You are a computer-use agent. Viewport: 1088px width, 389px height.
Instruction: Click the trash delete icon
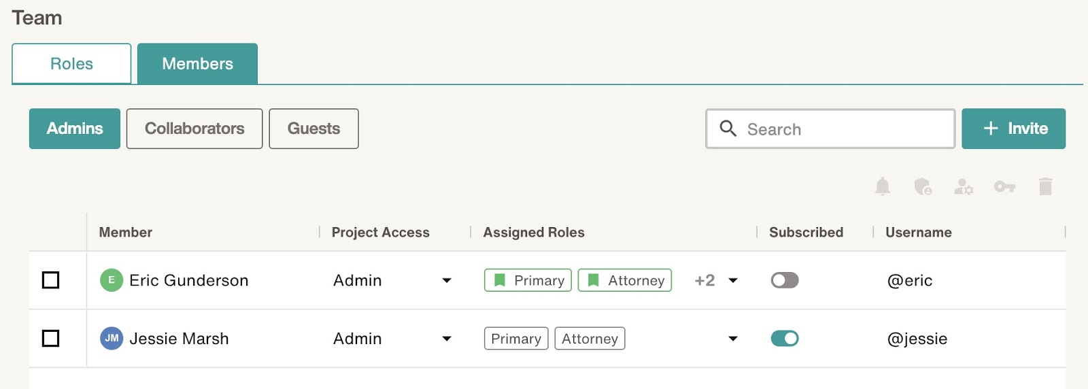(1046, 186)
